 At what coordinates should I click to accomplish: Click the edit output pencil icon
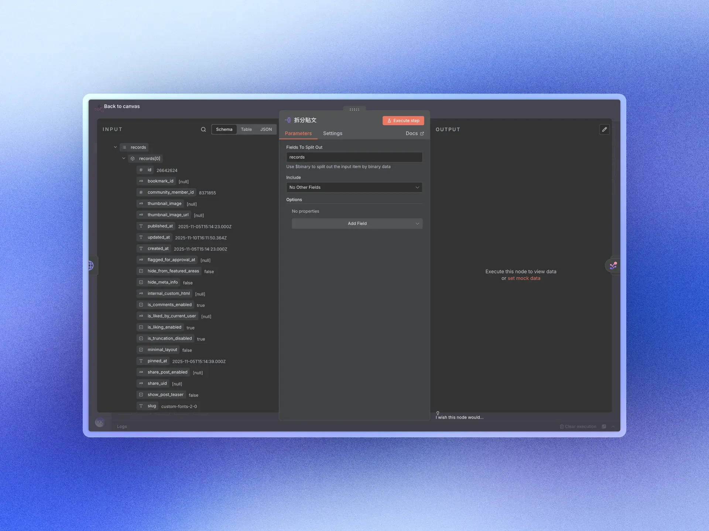[604, 129]
